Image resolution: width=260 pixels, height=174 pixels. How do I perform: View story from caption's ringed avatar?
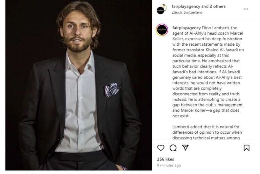[161, 30]
